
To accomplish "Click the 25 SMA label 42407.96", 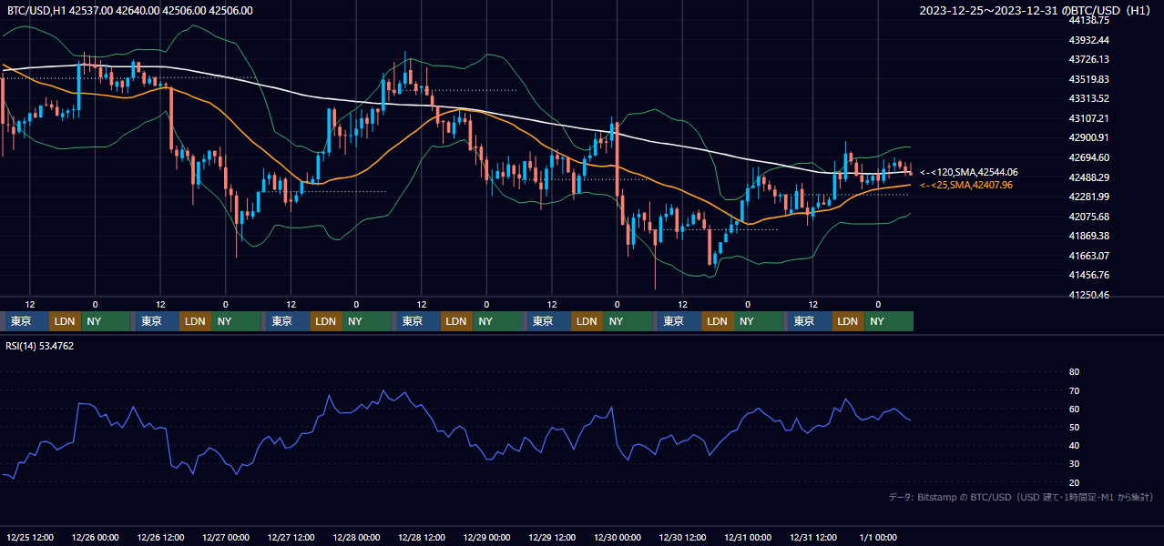I will point(966,185).
